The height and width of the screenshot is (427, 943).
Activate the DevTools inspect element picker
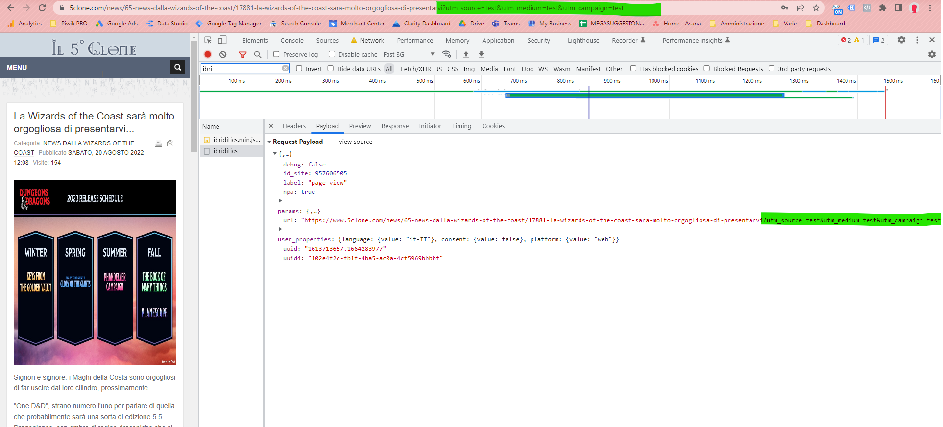pos(208,40)
